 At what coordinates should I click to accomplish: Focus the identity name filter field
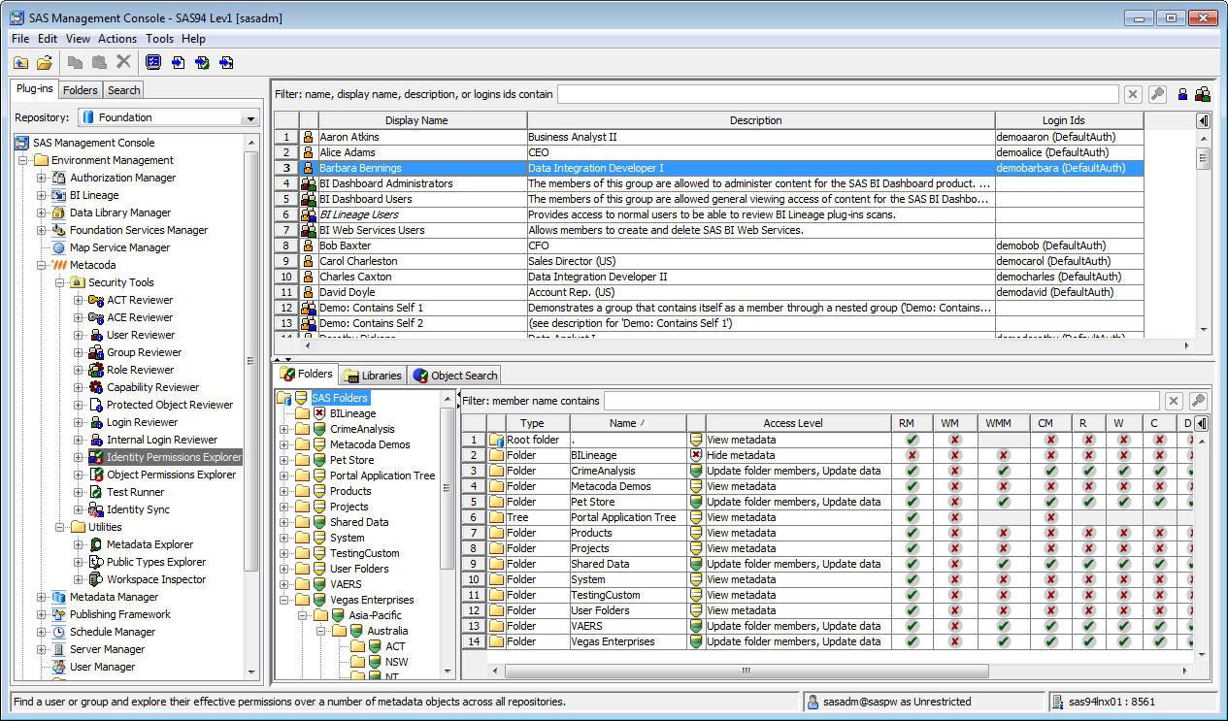pyautogui.click(x=838, y=94)
